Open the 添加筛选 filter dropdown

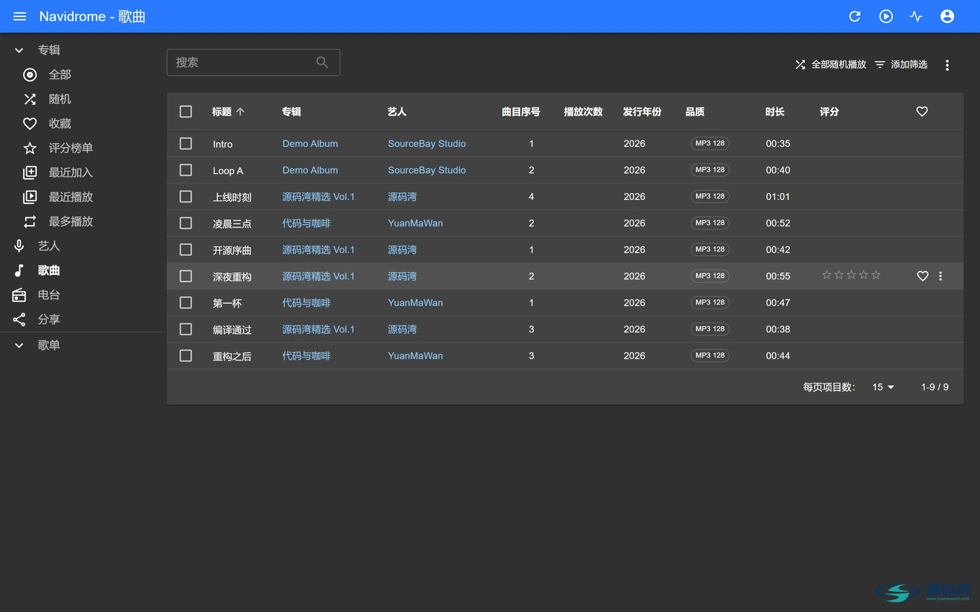tap(901, 65)
